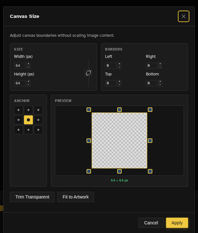This screenshot has width=198, height=233.
Task: Click the bottom-middle preview resize handle
Action: pyautogui.click(x=119, y=171)
